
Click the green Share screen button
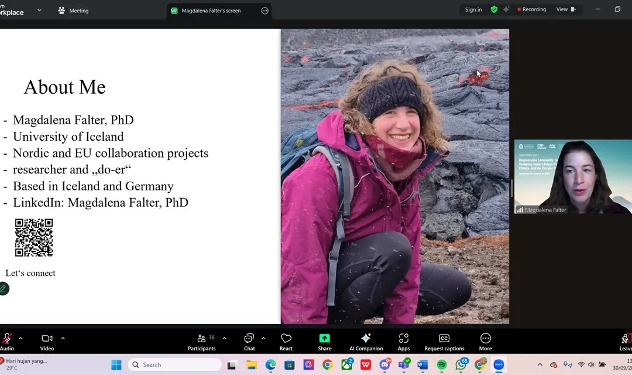pos(324,340)
